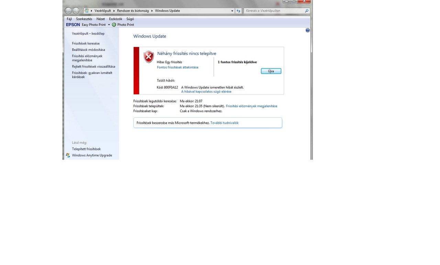Click the red shield error icon
The height and width of the screenshot is (265, 440).
click(x=148, y=57)
